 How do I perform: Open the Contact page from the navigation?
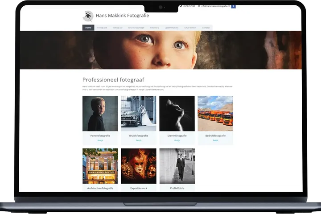tap(206, 28)
